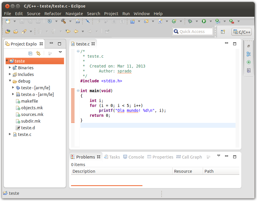This screenshot has height=202, width=257.
Task: Close the Project Explorer view tab
Action: click(41, 44)
